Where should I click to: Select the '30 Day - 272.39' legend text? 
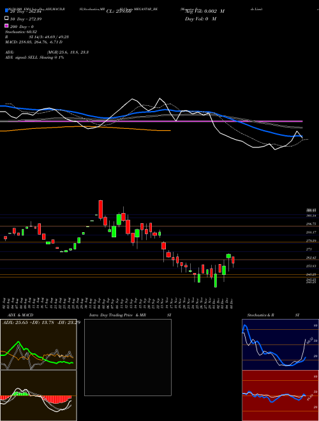pos(26,18)
